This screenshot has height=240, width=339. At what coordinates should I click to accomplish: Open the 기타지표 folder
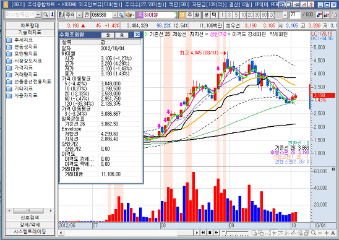19,88
